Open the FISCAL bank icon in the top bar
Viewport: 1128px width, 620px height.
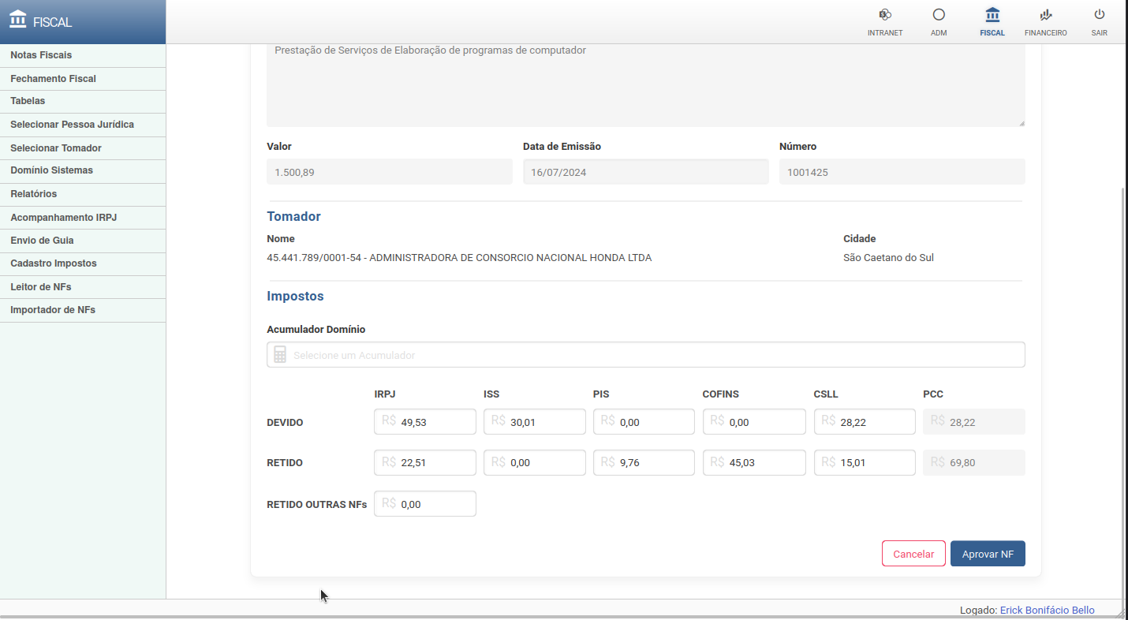(x=992, y=14)
